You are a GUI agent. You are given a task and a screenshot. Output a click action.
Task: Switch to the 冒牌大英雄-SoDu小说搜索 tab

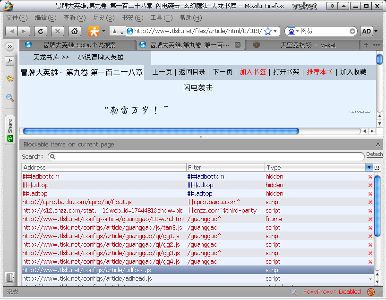coord(78,45)
